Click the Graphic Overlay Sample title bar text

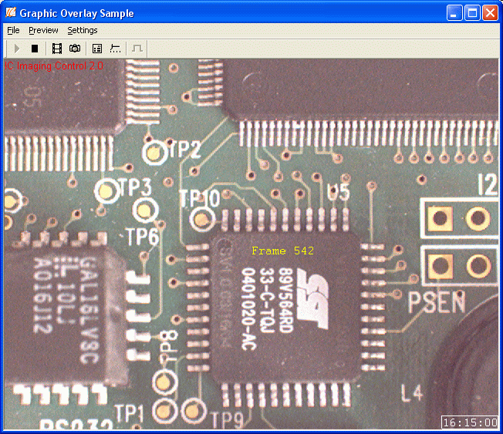click(76, 13)
